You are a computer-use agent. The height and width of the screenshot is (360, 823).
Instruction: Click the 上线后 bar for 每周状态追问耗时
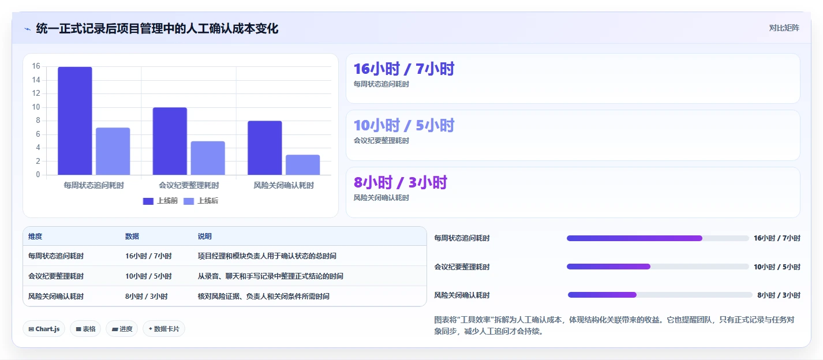tap(113, 151)
